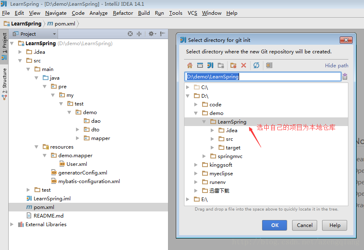Open the Refactor menu
The image size is (364, 250).
(123, 13)
